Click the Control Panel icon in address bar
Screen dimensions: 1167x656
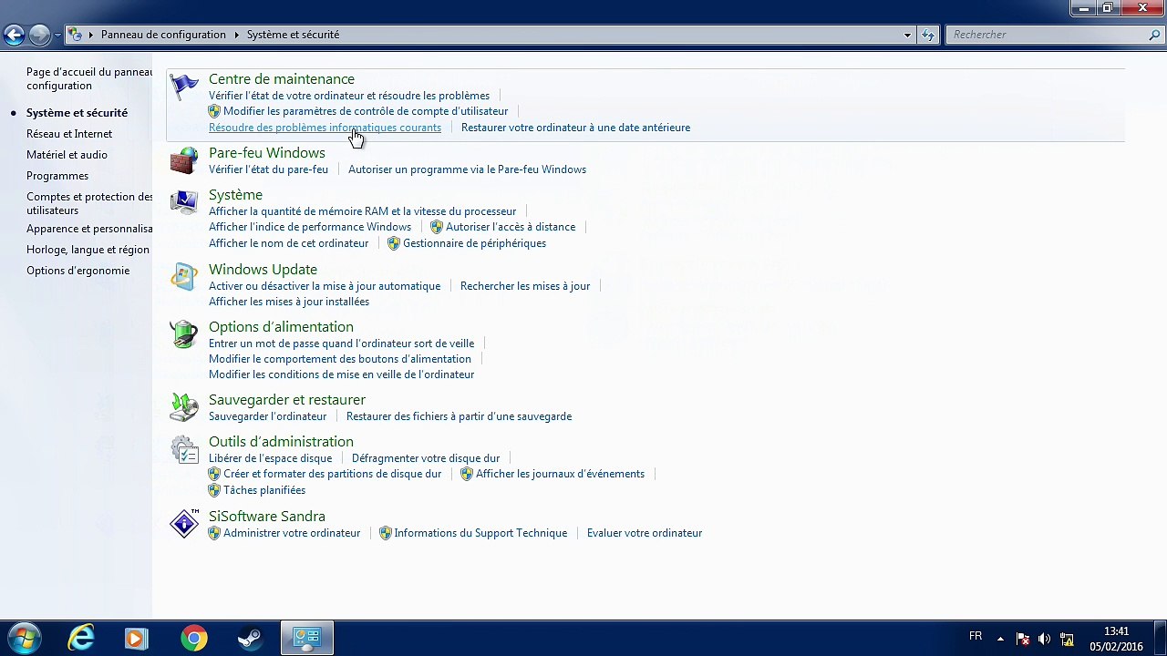click(76, 35)
